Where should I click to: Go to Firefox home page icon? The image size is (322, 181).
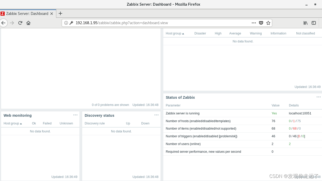pos(28,23)
